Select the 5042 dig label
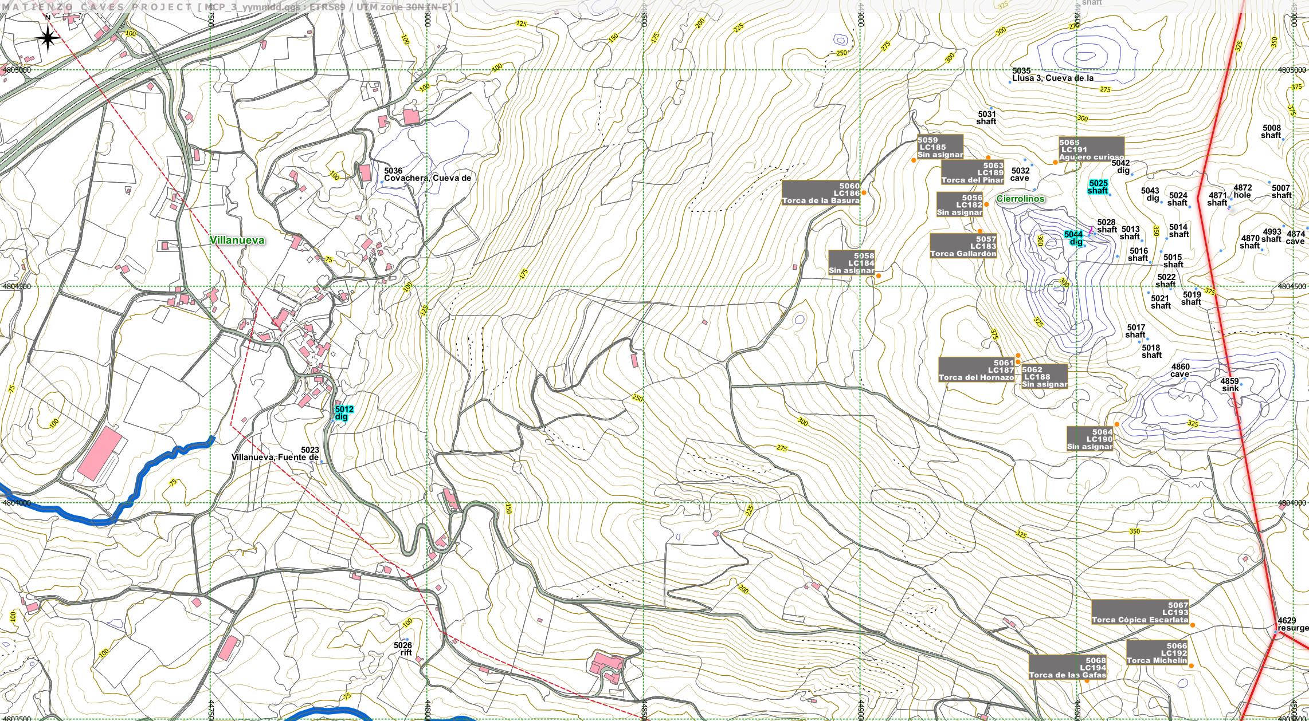Image resolution: width=1309 pixels, height=721 pixels. click(1122, 167)
